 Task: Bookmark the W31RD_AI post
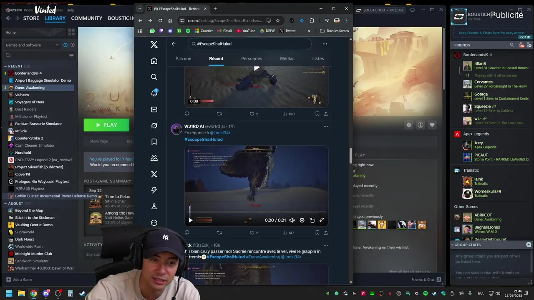[317, 232]
